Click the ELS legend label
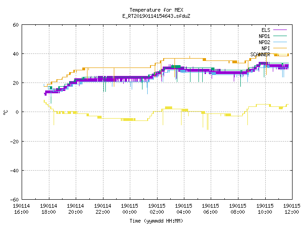 tap(266, 30)
